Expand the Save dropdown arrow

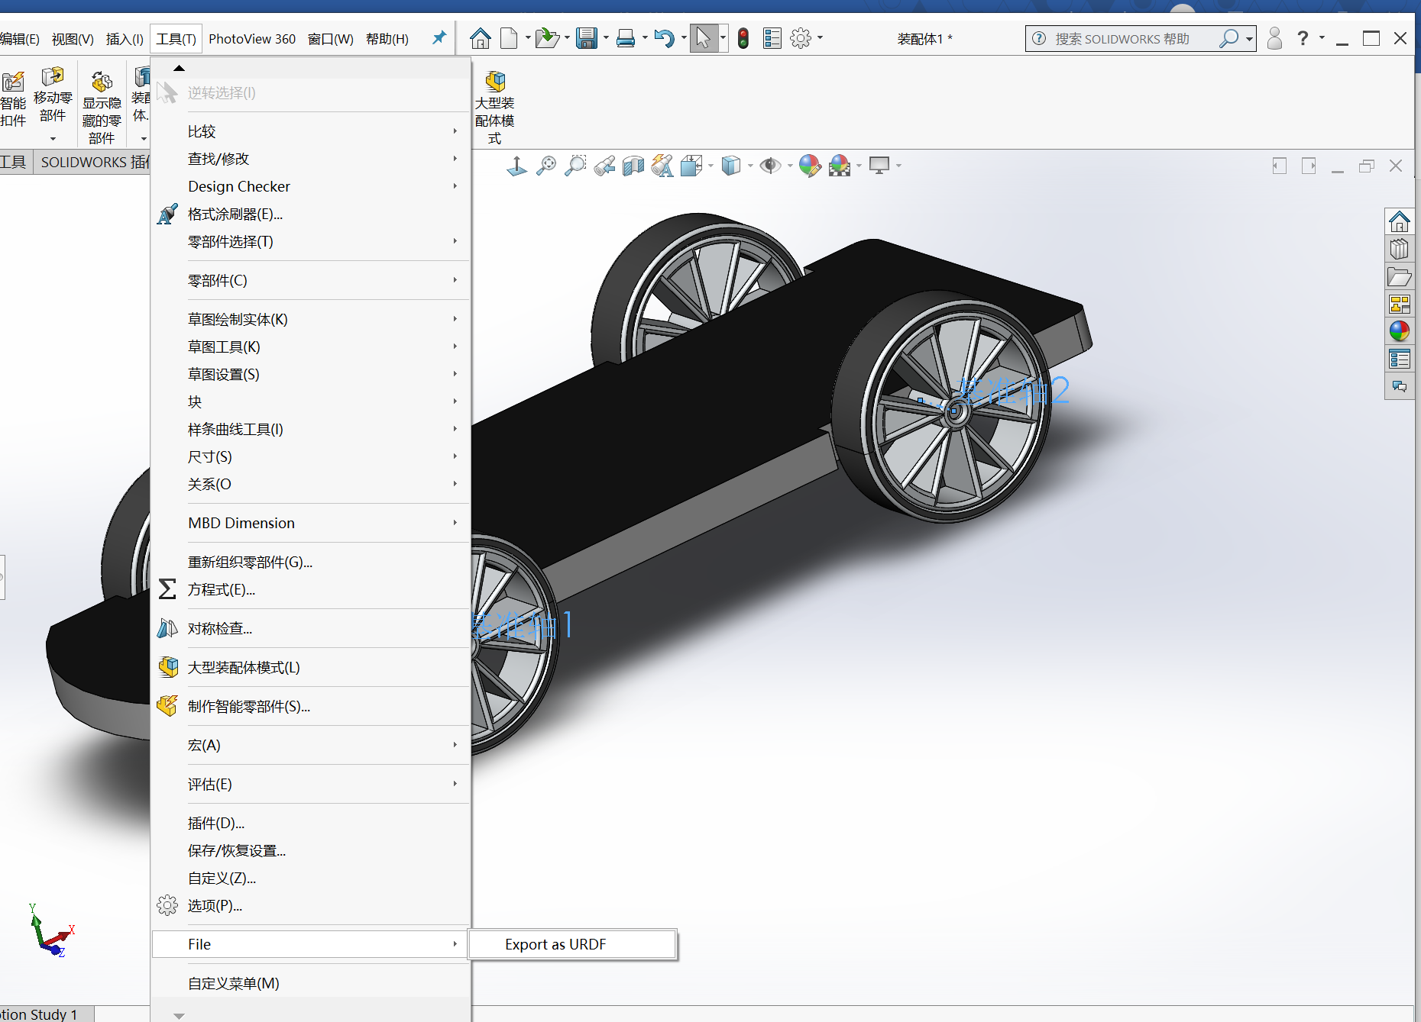point(606,38)
